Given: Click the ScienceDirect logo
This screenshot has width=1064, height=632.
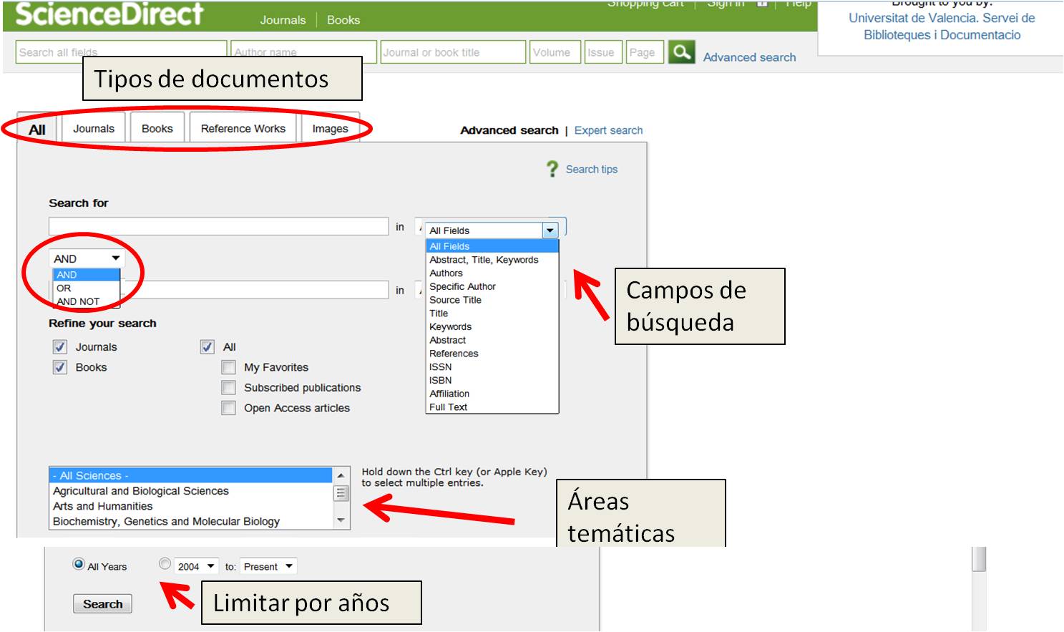Looking at the screenshot, I should pos(109,14).
